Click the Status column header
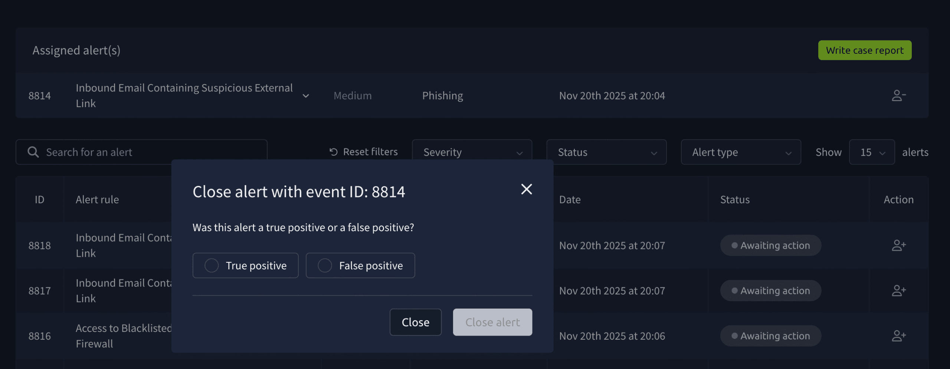This screenshot has width=950, height=369. point(734,200)
